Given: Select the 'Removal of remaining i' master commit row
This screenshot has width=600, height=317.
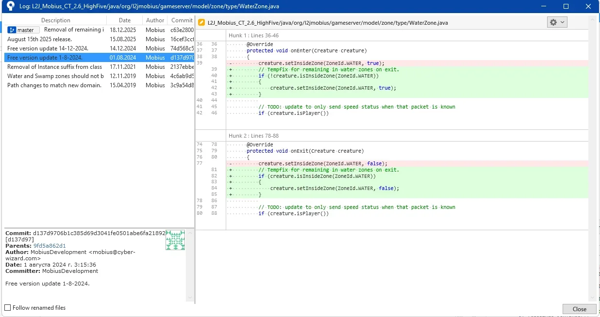Looking at the screenshot, I should pyautogui.click(x=99, y=30).
